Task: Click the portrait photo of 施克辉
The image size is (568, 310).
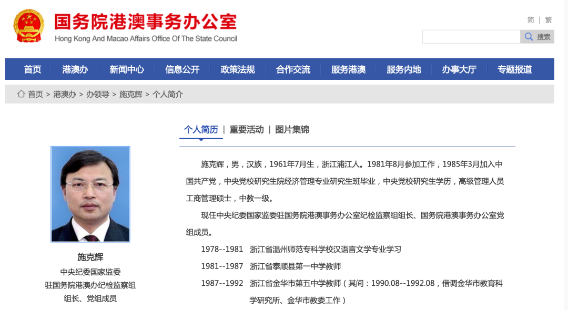Action: pyautogui.click(x=90, y=194)
